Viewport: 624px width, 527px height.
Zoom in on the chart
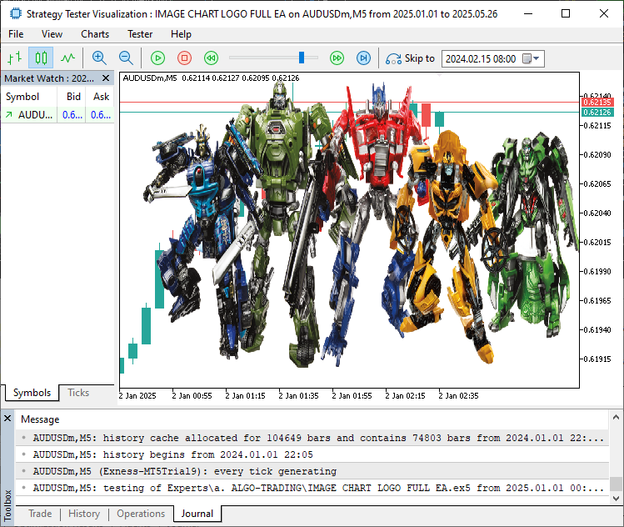pos(99,58)
